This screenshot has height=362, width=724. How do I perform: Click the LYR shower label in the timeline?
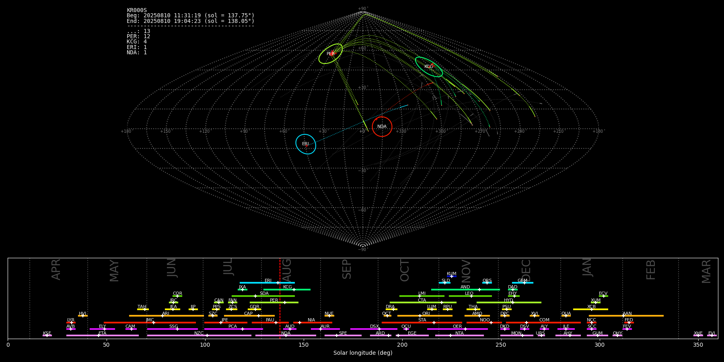tap(71, 320)
